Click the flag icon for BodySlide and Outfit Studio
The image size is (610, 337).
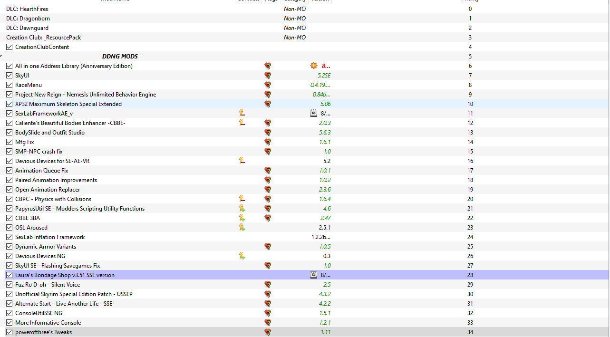coord(268,133)
